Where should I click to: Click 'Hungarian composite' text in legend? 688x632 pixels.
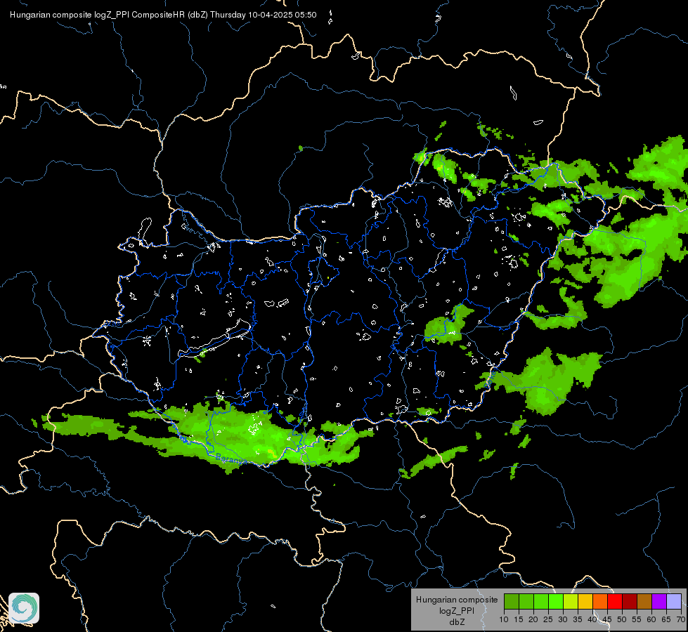pyautogui.click(x=457, y=600)
